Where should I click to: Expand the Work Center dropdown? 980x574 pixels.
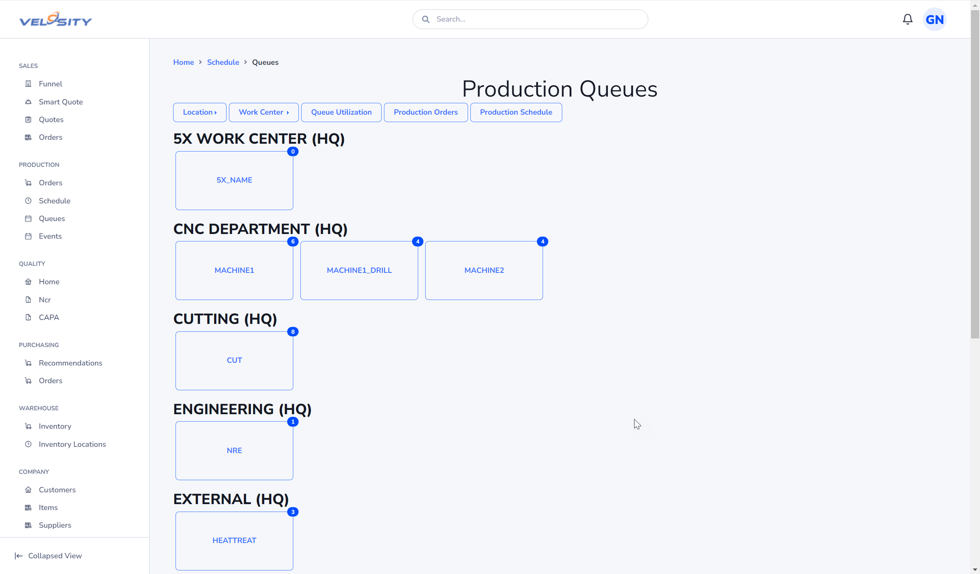tap(264, 112)
